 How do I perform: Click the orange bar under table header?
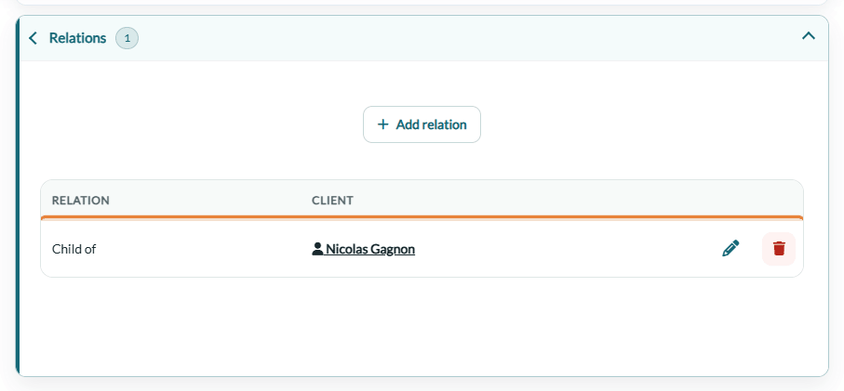[x=422, y=217]
